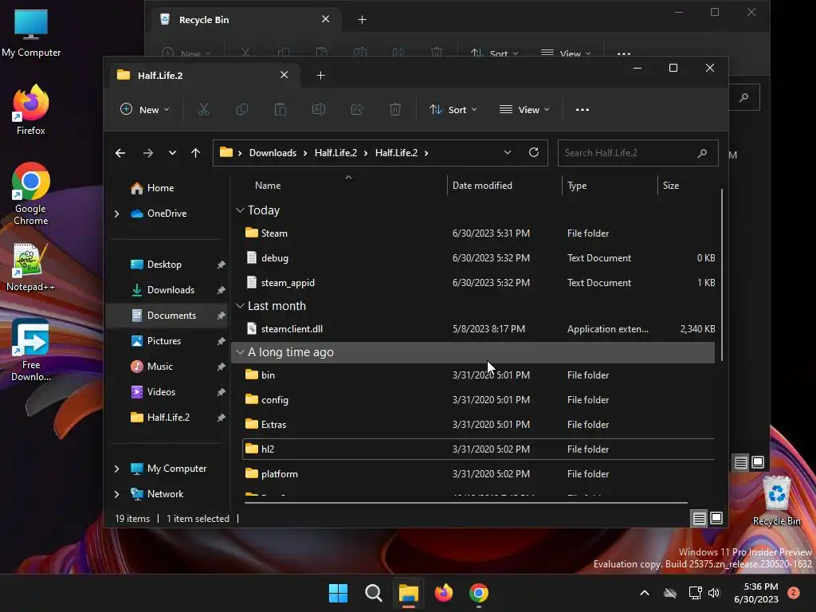Image resolution: width=816 pixels, height=612 pixels.
Task: Open the Windows Start menu
Action: pyautogui.click(x=338, y=593)
